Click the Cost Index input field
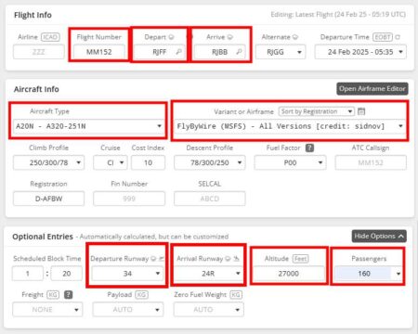 tap(148, 162)
